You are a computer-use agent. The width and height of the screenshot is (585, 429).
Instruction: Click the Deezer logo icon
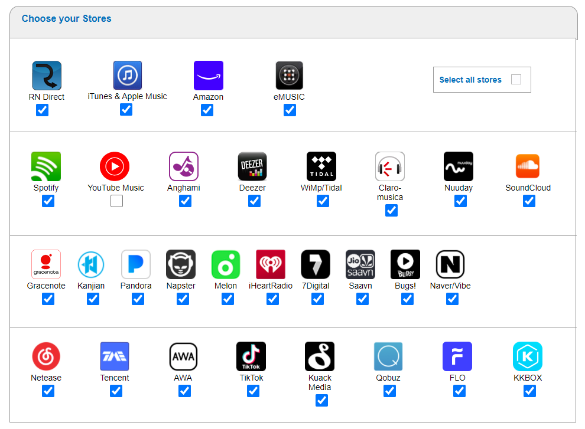pyautogui.click(x=252, y=166)
